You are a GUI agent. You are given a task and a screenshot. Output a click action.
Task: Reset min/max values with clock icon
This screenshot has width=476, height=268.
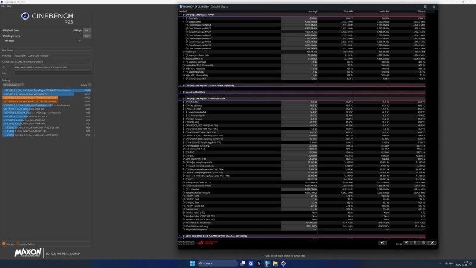[406, 243]
